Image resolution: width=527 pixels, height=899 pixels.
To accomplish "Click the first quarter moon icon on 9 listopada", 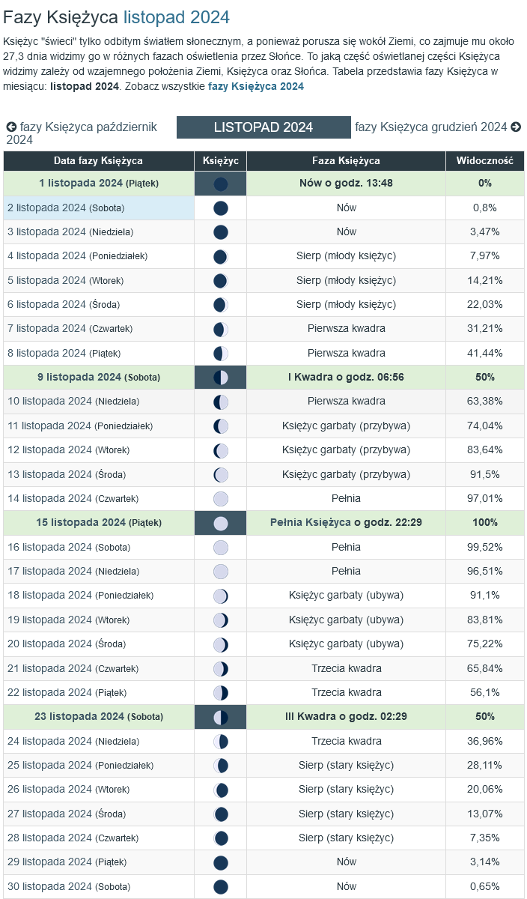I will pyautogui.click(x=220, y=378).
